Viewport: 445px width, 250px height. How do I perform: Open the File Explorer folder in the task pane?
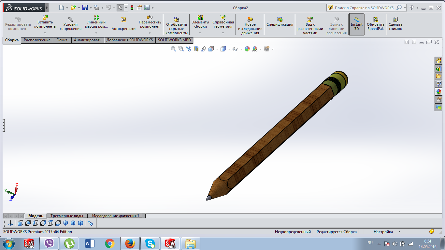(439, 76)
